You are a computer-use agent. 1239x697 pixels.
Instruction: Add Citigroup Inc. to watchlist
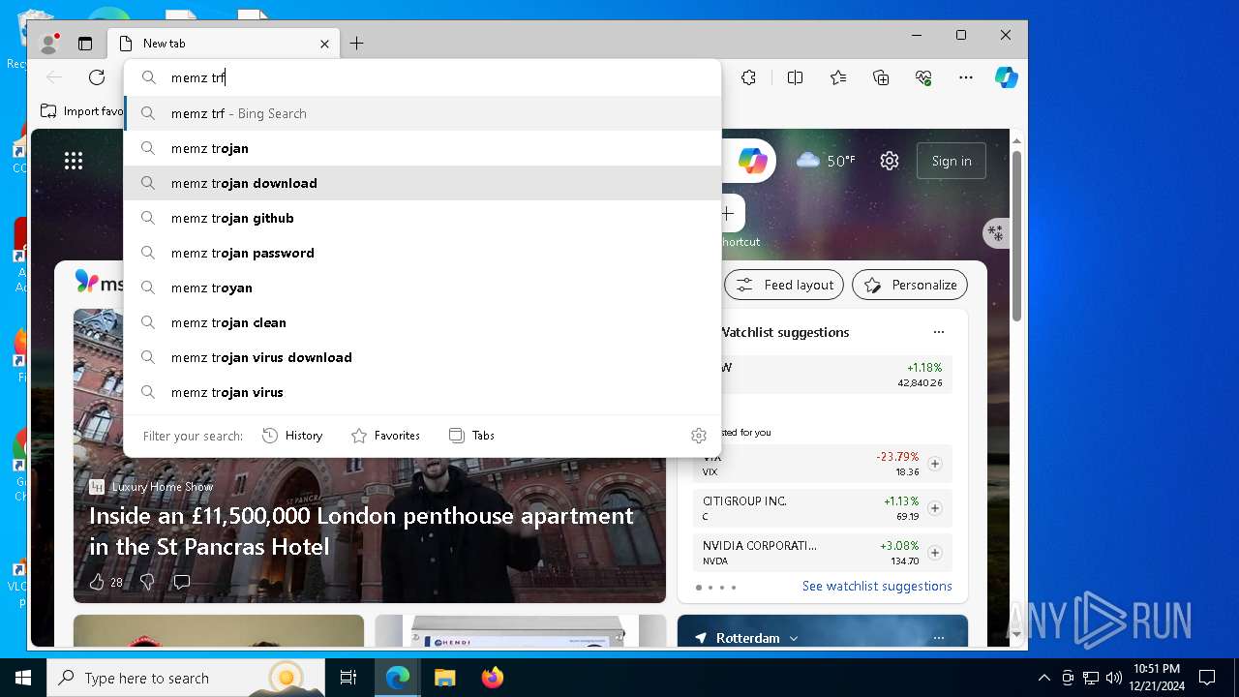coord(934,508)
